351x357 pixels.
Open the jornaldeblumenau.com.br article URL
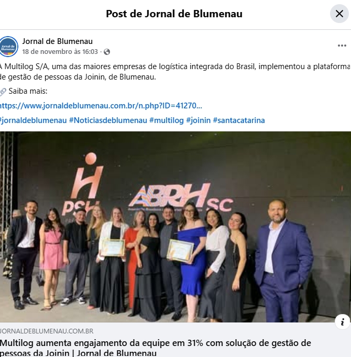(x=101, y=106)
